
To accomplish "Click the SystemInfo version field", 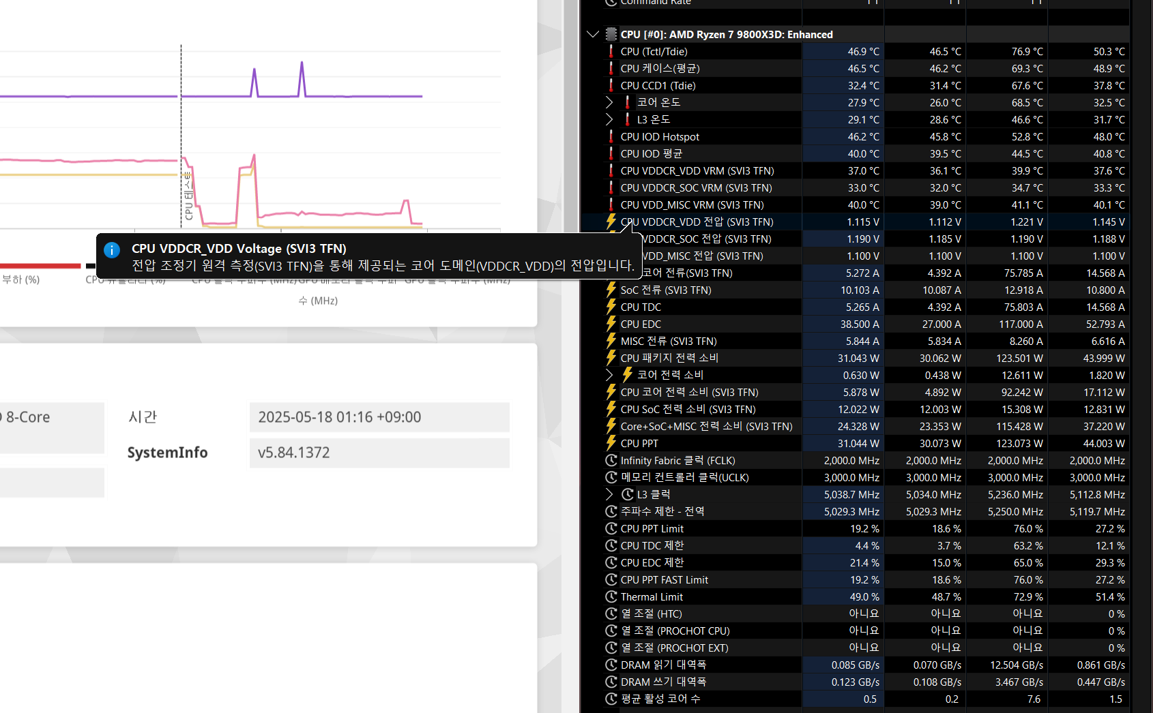I will coord(379,452).
